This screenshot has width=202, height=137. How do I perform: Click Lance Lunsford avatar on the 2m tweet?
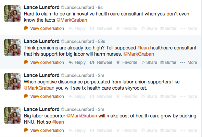pyautogui.click(x=12, y=81)
